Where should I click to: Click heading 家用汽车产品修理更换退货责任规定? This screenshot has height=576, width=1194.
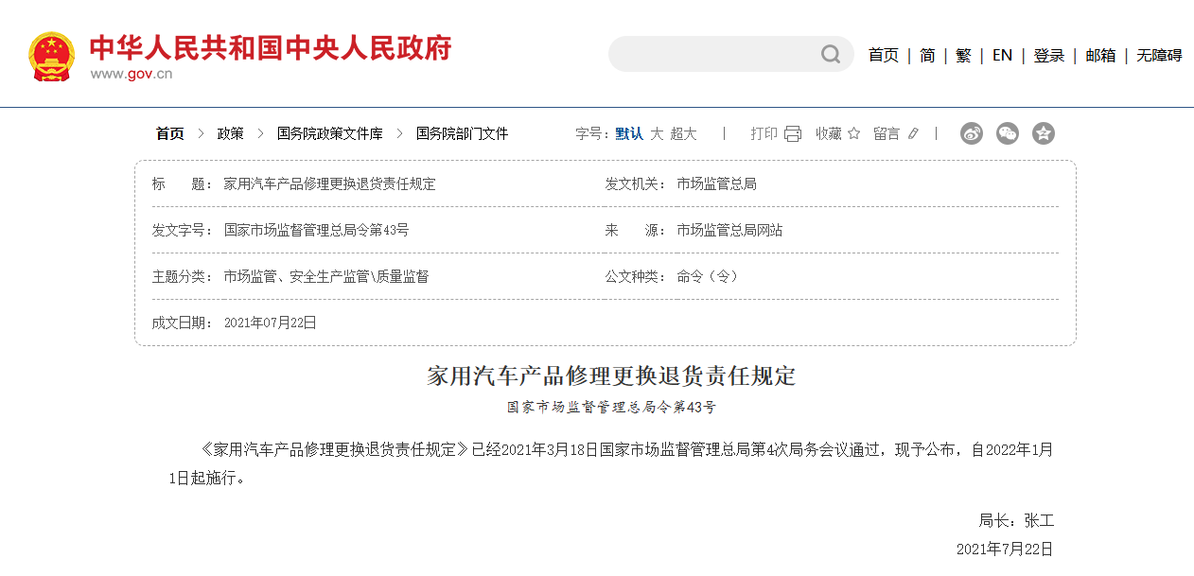[611, 376]
